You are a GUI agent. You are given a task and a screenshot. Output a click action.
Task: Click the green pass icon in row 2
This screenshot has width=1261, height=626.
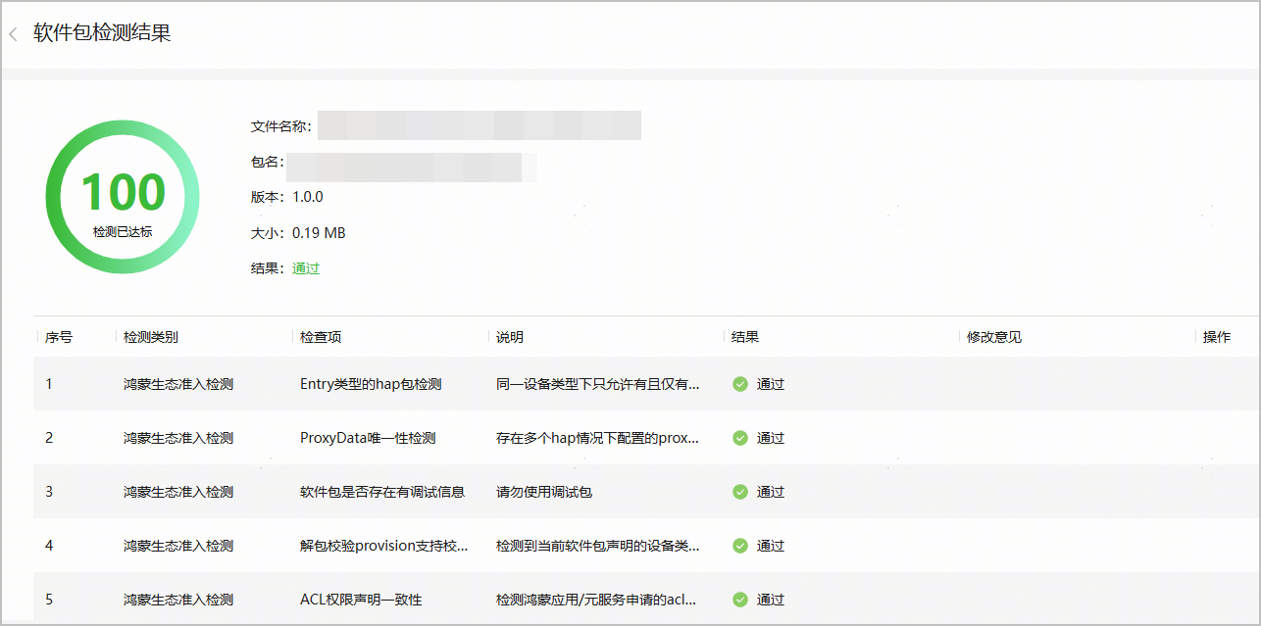tap(740, 438)
